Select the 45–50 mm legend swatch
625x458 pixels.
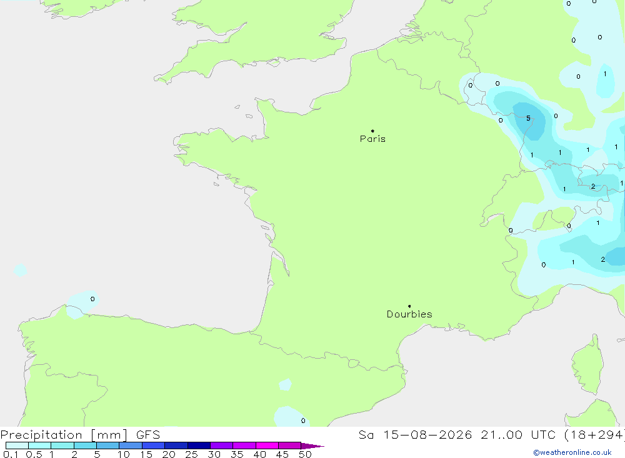tap(290, 446)
